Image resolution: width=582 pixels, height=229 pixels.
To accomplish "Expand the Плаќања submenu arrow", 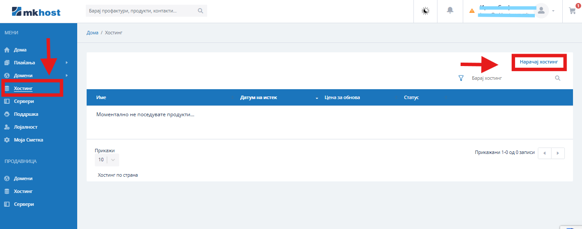I will coord(66,63).
